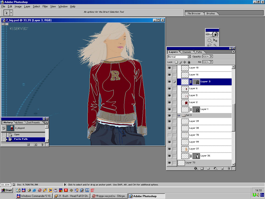Click the Layers panel scroll down arrow

(233, 165)
